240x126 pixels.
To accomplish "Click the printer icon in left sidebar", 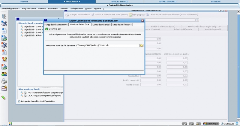I will [x=4, y=81].
